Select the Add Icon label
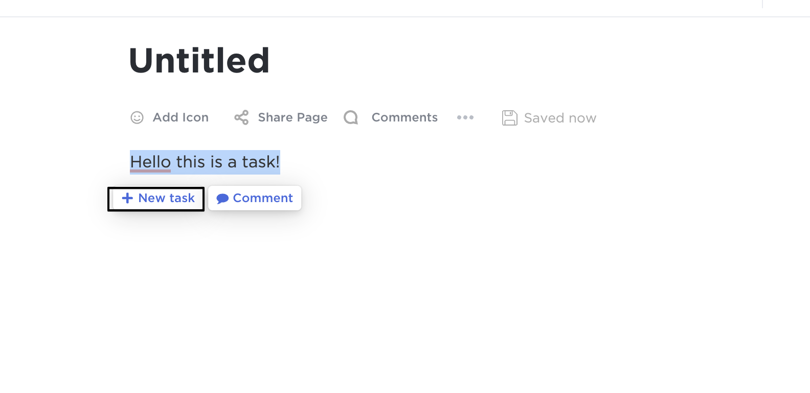This screenshot has height=393, width=810. click(181, 117)
